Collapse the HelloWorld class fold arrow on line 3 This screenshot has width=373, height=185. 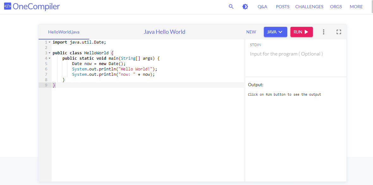pos(49,53)
